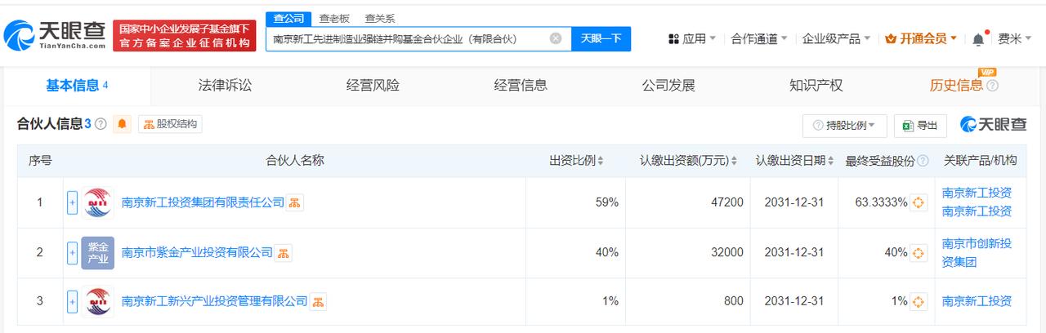The width and height of the screenshot is (1046, 333).
Task: Click the 47200 subscribed amount cell
Action: (689, 202)
